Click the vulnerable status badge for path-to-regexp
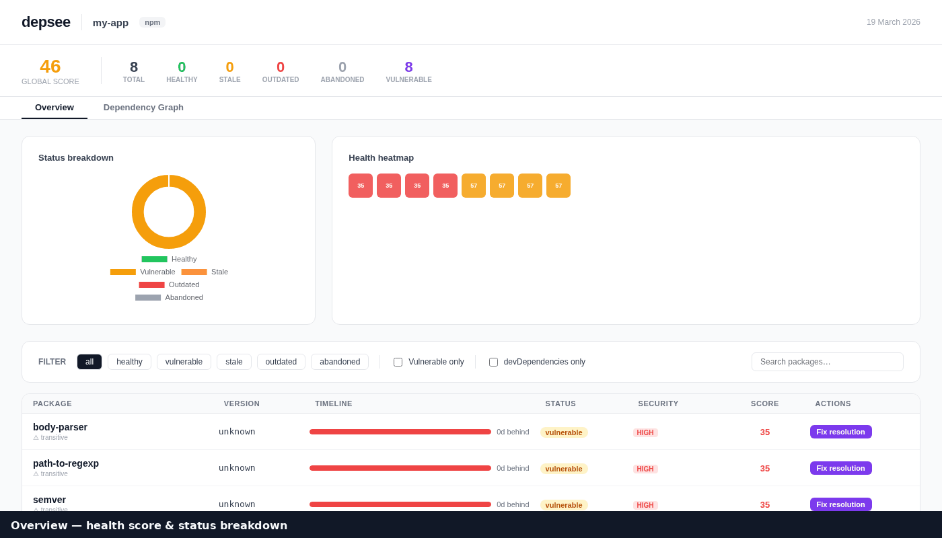The height and width of the screenshot is (538, 942). [565, 469]
